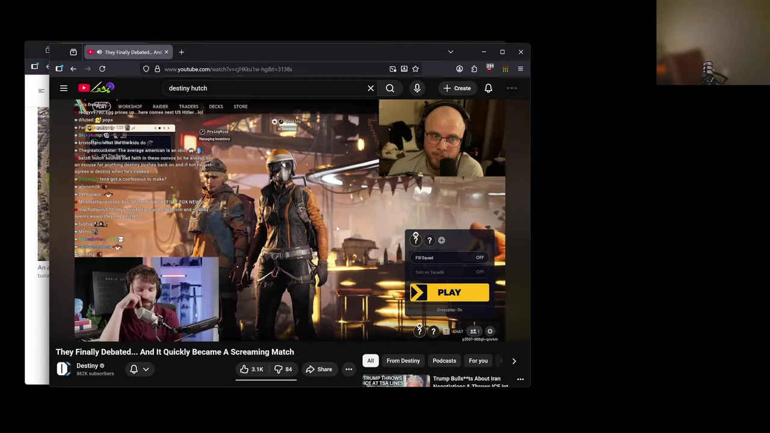This screenshot has height=433, width=770.
Task: Click the Firefox back arrow
Action: pyautogui.click(x=73, y=69)
